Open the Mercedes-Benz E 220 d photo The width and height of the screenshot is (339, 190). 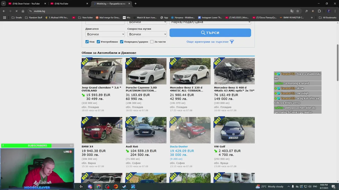pos(190,71)
